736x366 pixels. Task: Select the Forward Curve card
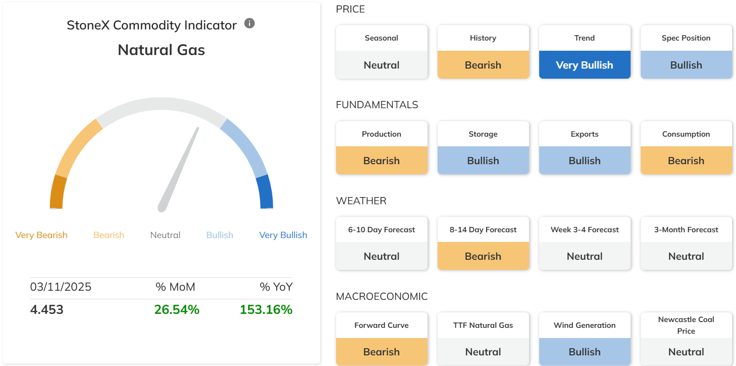pos(382,339)
